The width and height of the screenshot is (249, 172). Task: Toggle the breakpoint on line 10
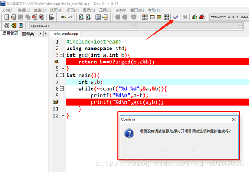(x=56, y=102)
